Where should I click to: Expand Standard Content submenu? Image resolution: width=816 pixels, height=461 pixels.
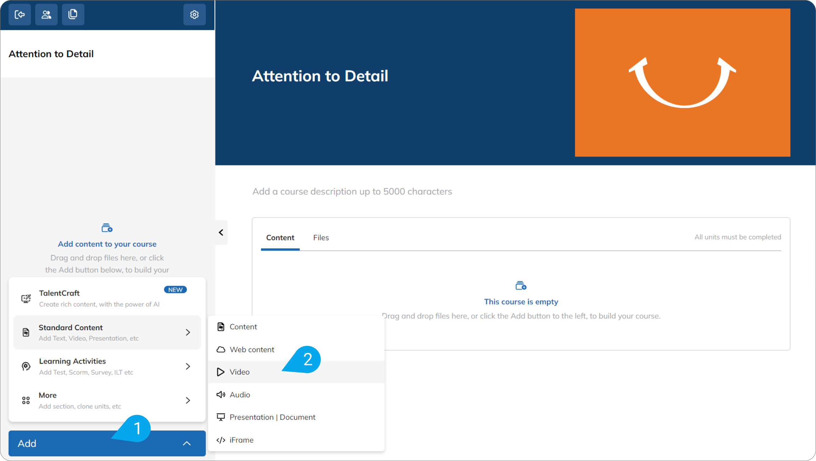point(107,332)
